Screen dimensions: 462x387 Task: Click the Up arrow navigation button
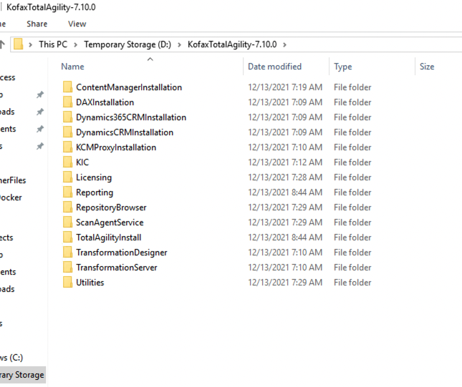coord(2,44)
